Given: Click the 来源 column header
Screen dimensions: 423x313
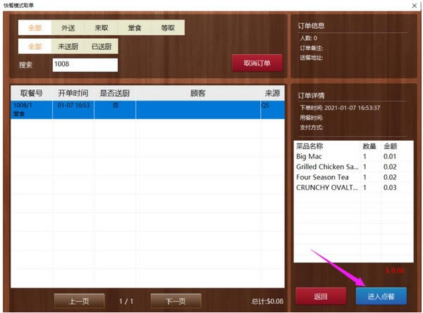Looking at the screenshot, I should [x=272, y=93].
